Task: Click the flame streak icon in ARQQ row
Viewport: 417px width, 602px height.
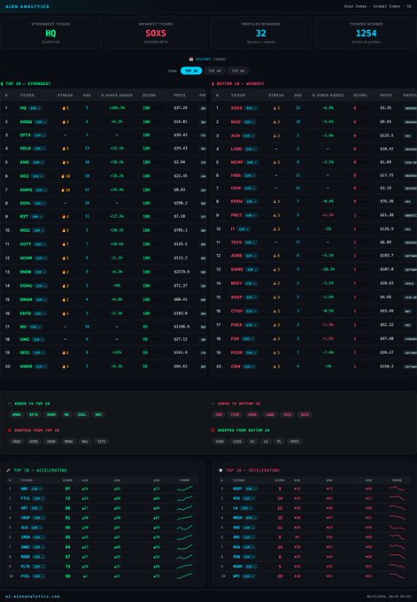Action: 64,122
